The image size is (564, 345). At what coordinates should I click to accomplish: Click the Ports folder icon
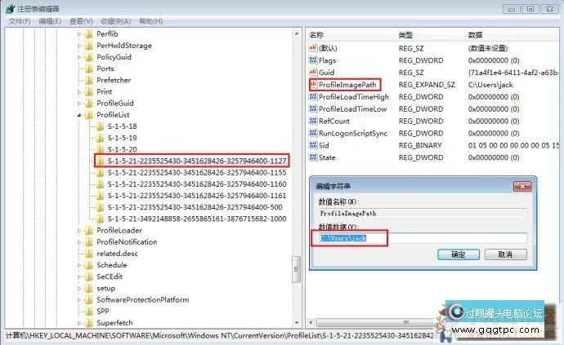88,69
